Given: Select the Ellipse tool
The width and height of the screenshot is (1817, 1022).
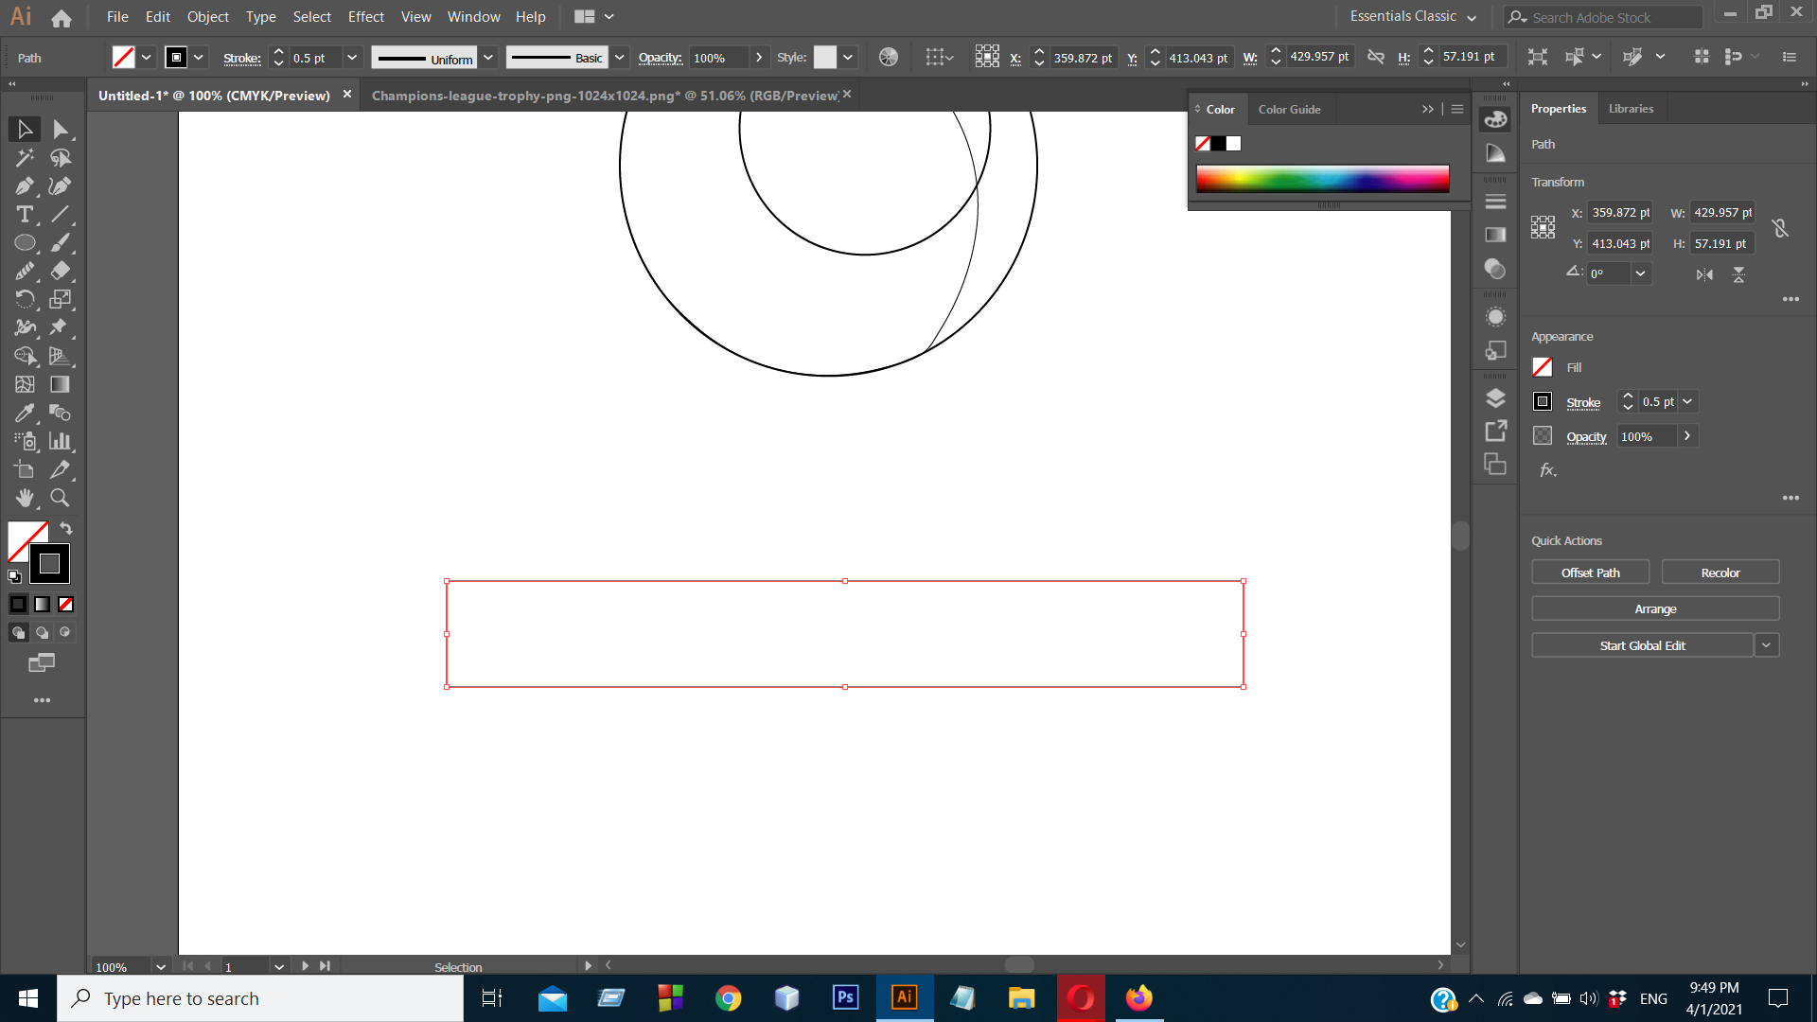Looking at the screenshot, I should (25, 243).
